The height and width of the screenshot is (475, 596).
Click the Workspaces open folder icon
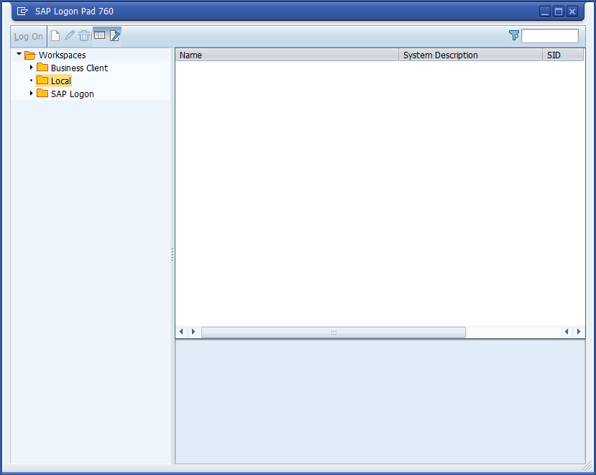29,55
